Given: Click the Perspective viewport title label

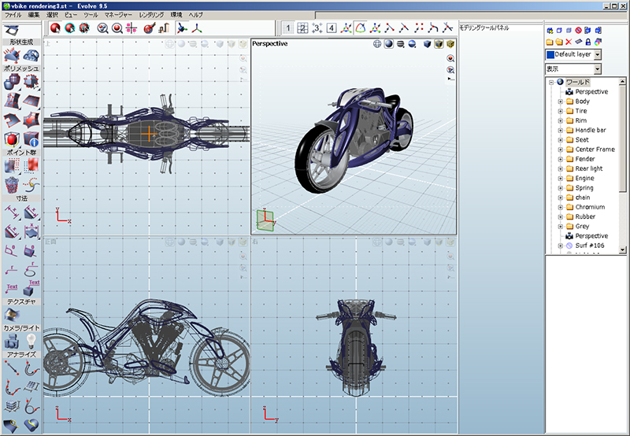Looking at the screenshot, I should pyautogui.click(x=270, y=44).
